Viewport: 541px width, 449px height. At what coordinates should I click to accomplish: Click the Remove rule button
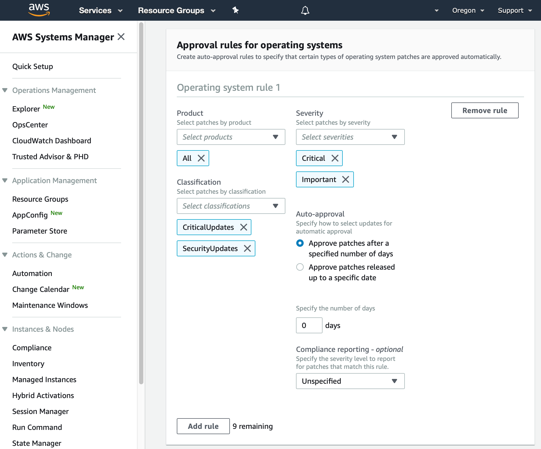tap(485, 110)
